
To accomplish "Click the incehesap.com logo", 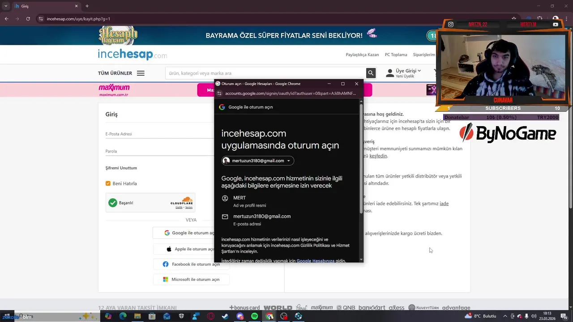I will tap(133, 55).
